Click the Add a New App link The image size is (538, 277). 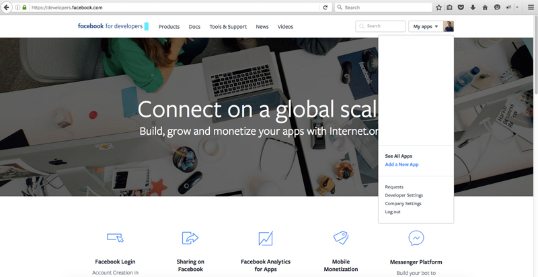pyautogui.click(x=401, y=164)
